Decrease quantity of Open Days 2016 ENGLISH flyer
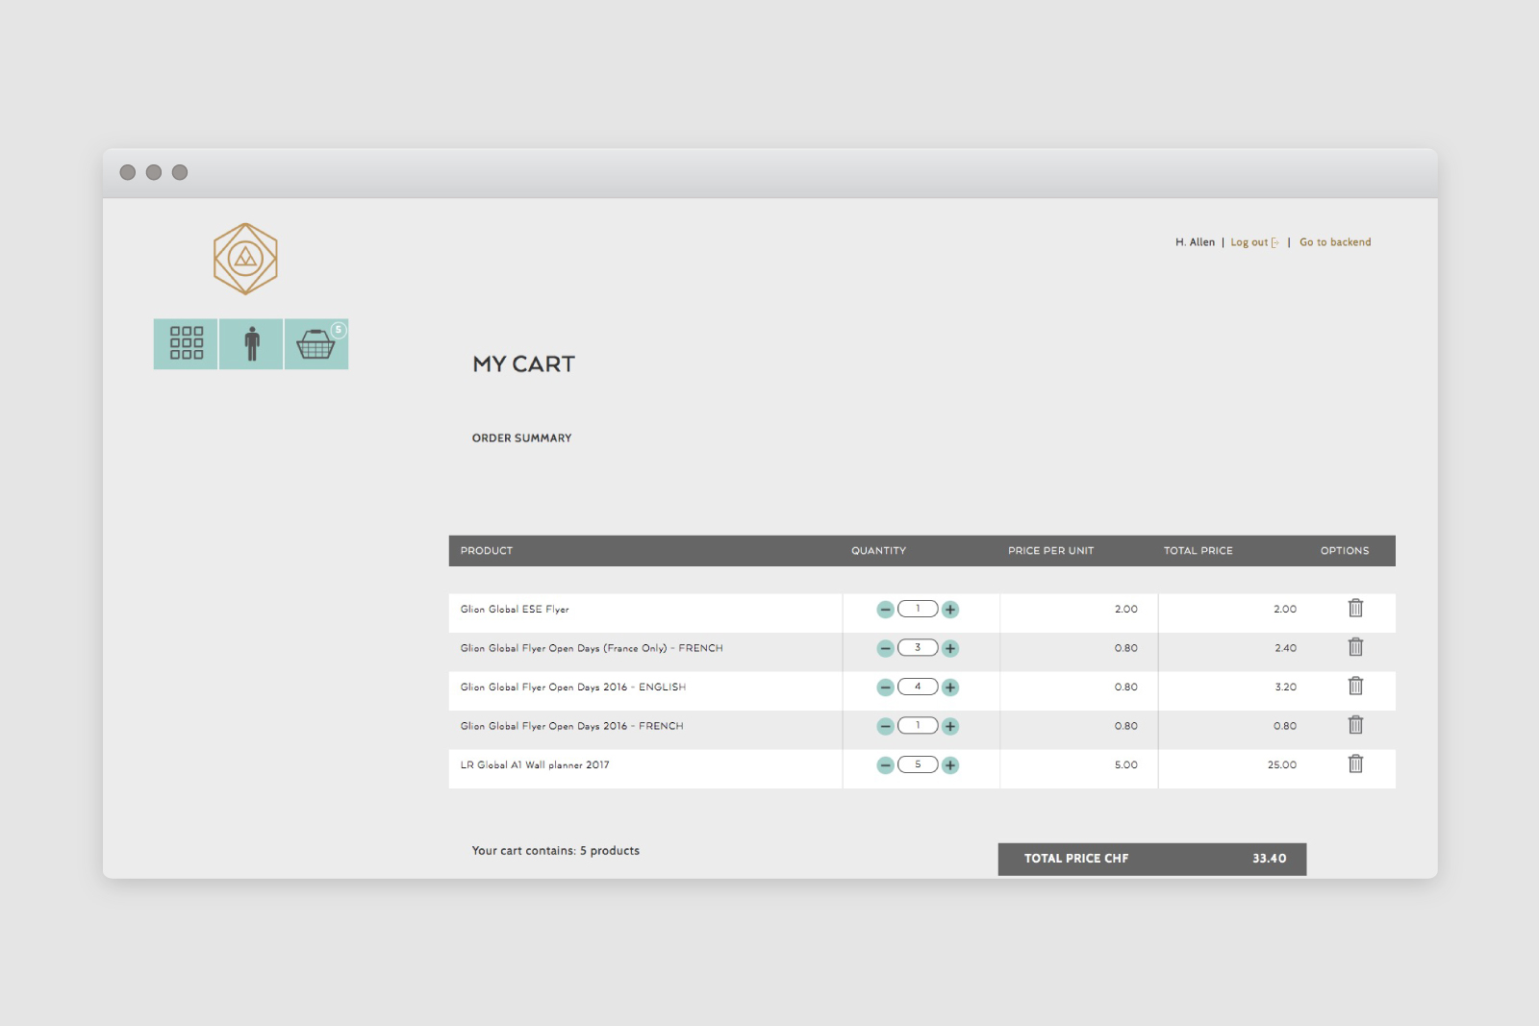Viewport: 1539px width, 1026px height. (885, 688)
